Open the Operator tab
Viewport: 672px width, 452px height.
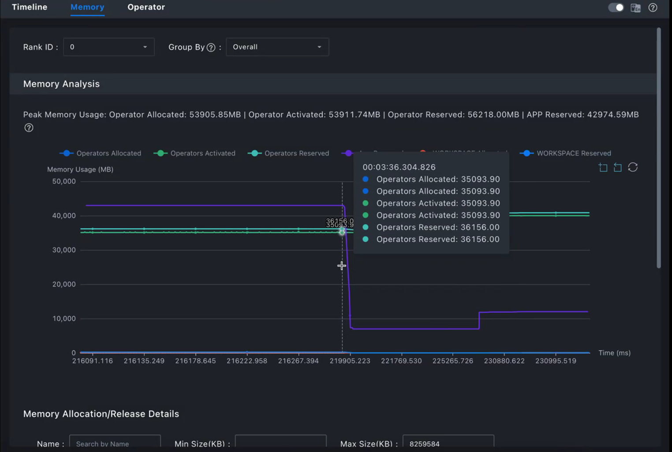click(x=146, y=7)
